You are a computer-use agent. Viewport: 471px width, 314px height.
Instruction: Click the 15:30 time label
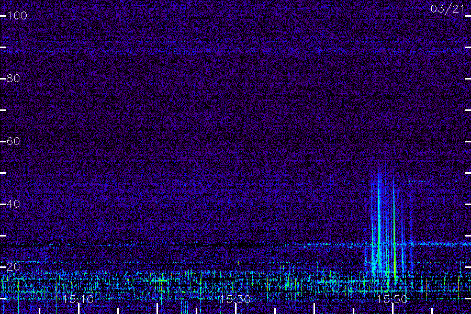(235, 299)
